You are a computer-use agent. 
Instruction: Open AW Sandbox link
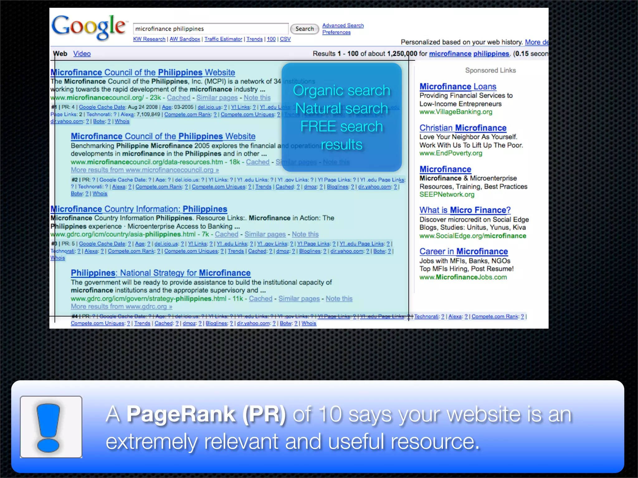click(185, 39)
